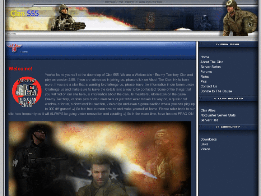View NoQuarter Server Stats
This screenshot has width=261, height=196.
pyautogui.click(x=218, y=115)
